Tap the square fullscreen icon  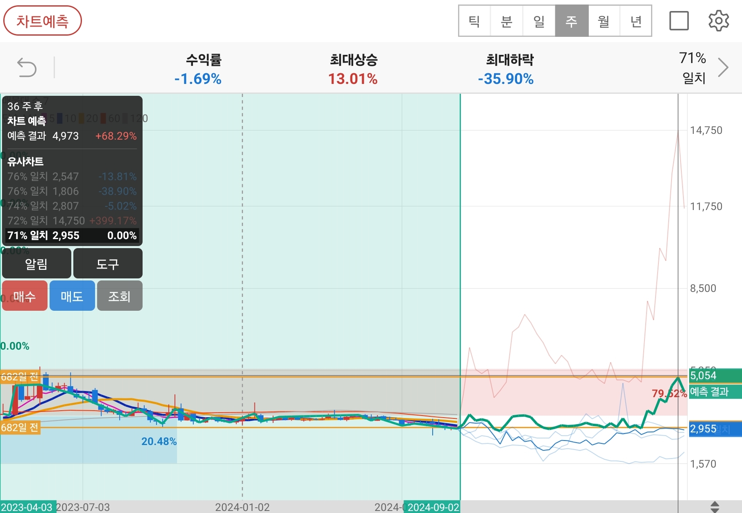tap(679, 21)
